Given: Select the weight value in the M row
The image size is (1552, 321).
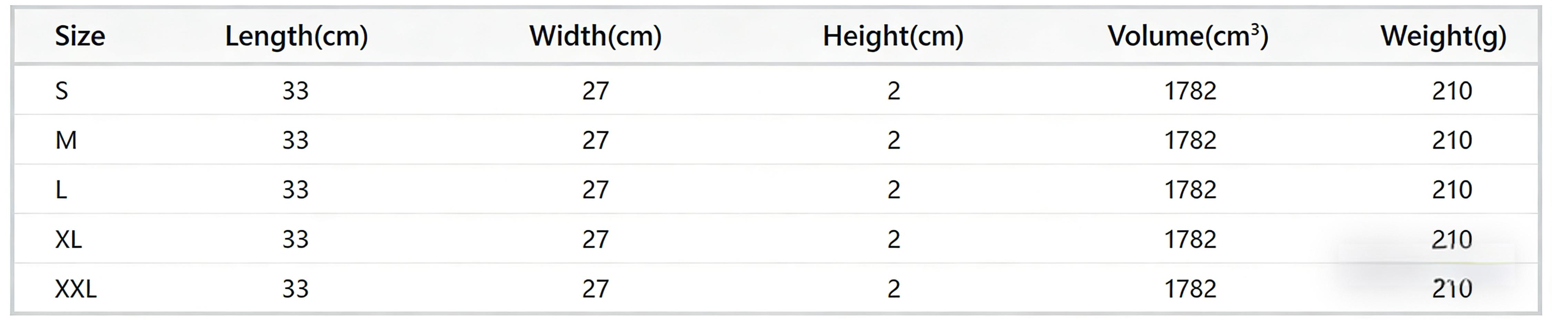Looking at the screenshot, I should tap(1452, 140).
